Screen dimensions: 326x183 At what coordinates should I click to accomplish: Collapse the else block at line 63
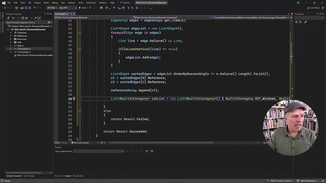80,111
